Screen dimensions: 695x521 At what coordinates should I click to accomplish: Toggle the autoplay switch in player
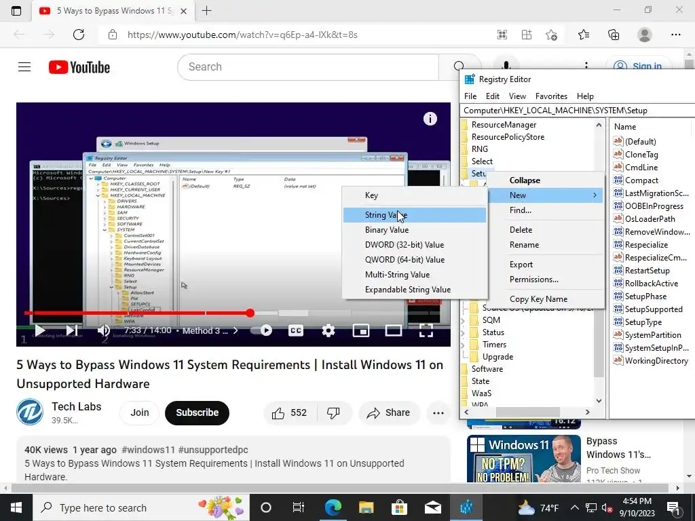click(261, 330)
